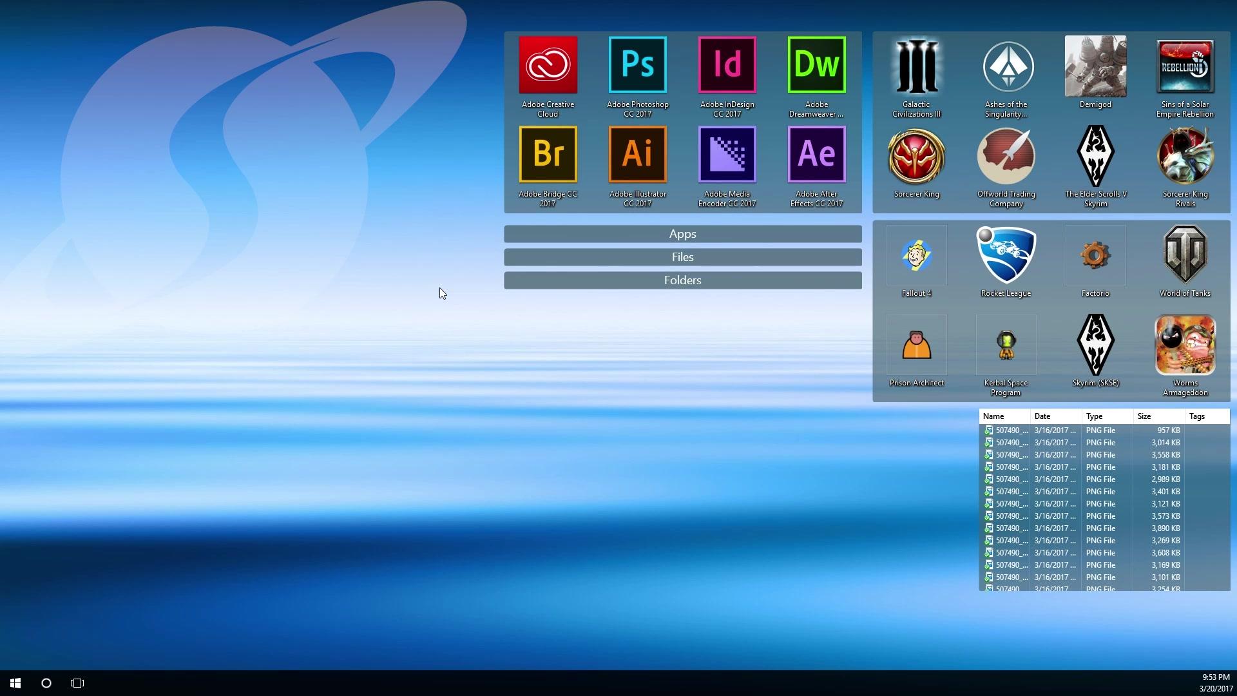This screenshot has height=696, width=1237.
Task: Select the PNG file sized 3,573 KB
Action: point(1104,516)
